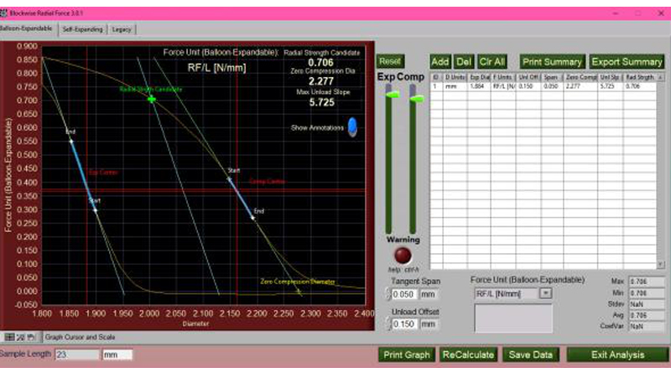Click the Comp slider handle
The image size is (671, 378).
click(x=414, y=98)
